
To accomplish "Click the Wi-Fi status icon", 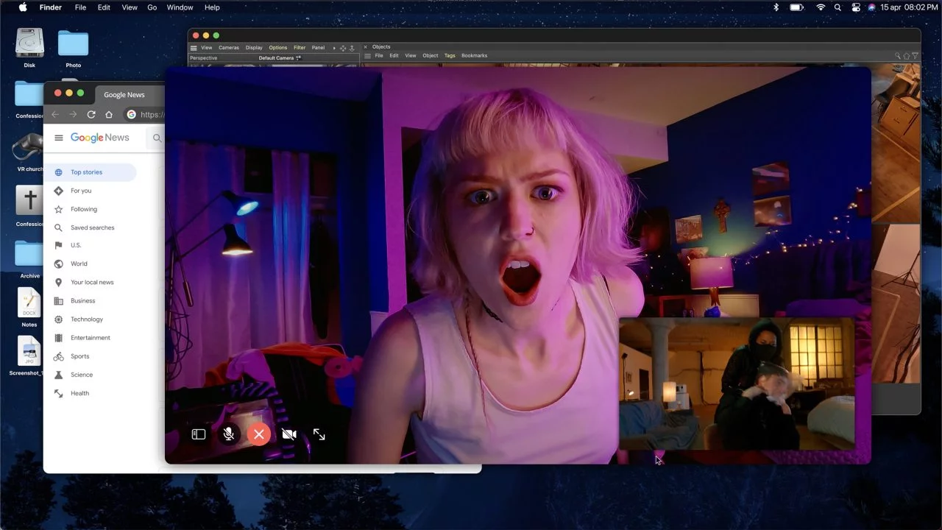I will [821, 7].
